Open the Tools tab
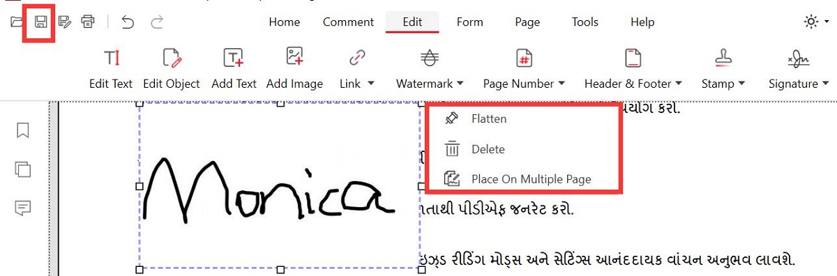837x276 pixels. pyautogui.click(x=585, y=22)
